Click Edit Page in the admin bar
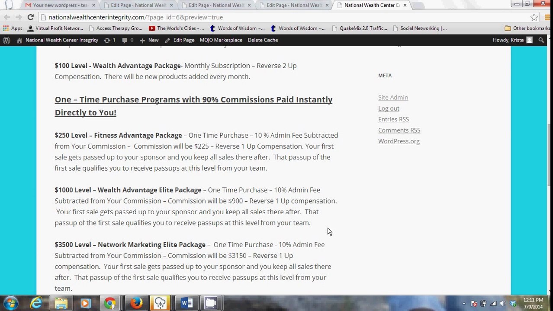This screenshot has height=311, width=553. click(x=179, y=40)
